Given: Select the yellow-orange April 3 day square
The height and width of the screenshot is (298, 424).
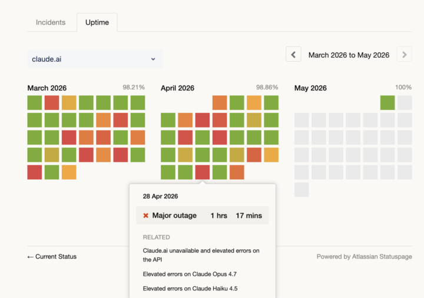Looking at the screenshot, I should click(254, 103).
